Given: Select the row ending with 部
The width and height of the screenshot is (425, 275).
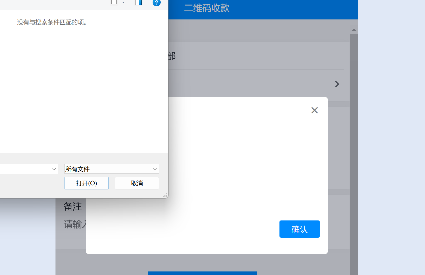Looking at the screenshot, I should pos(252,56).
